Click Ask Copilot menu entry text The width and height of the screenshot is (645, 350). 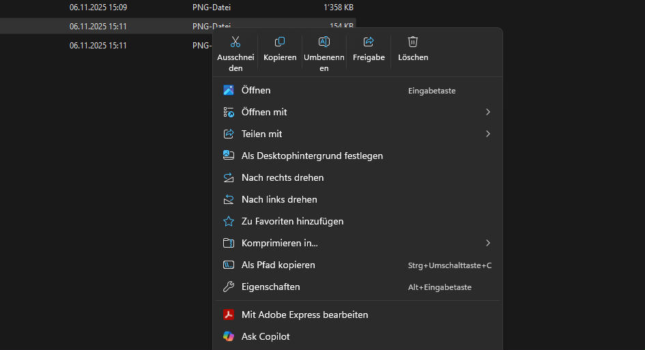(266, 336)
